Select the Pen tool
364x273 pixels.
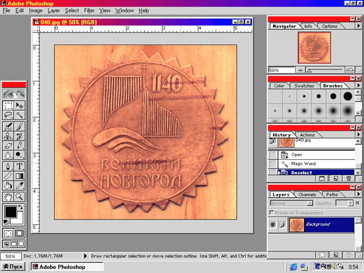point(8,166)
